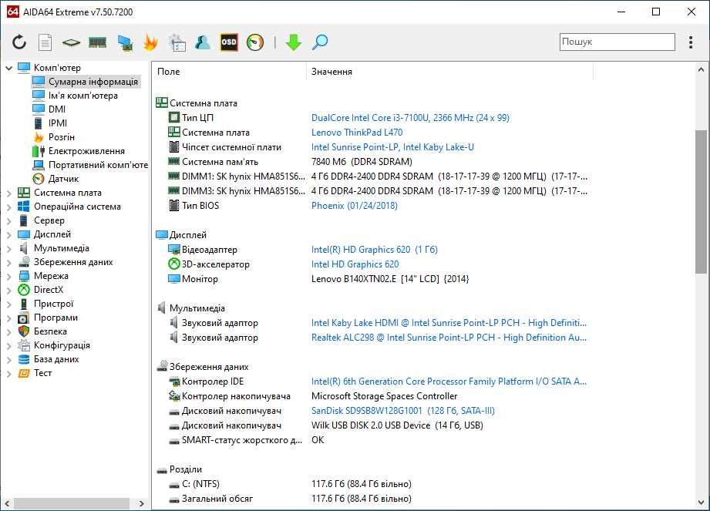Open the audit manager checklist icon
This screenshot has height=511, width=710.
point(177,42)
